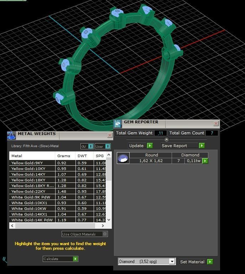The image size is (245, 274).
Task: Toggle the GV library switch
Action: point(91,146)
